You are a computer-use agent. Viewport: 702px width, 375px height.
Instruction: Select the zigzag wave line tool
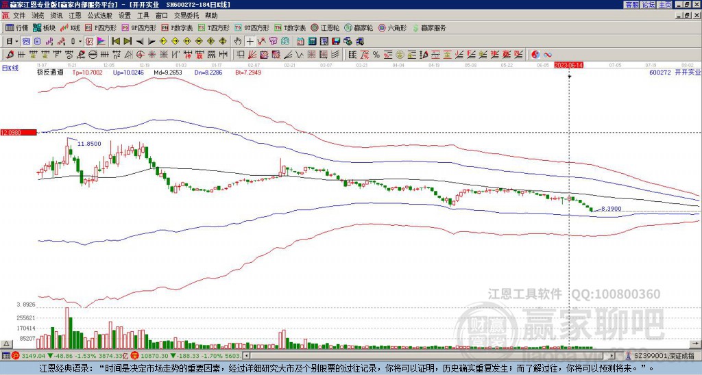click(x=300, y=55)
